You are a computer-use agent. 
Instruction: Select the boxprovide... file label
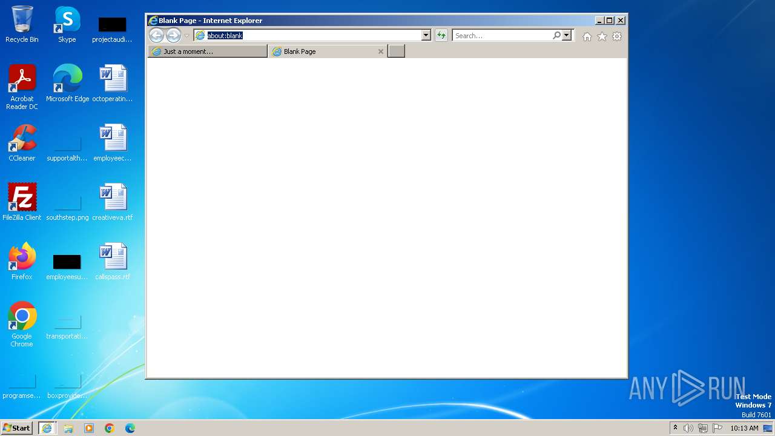67,395
